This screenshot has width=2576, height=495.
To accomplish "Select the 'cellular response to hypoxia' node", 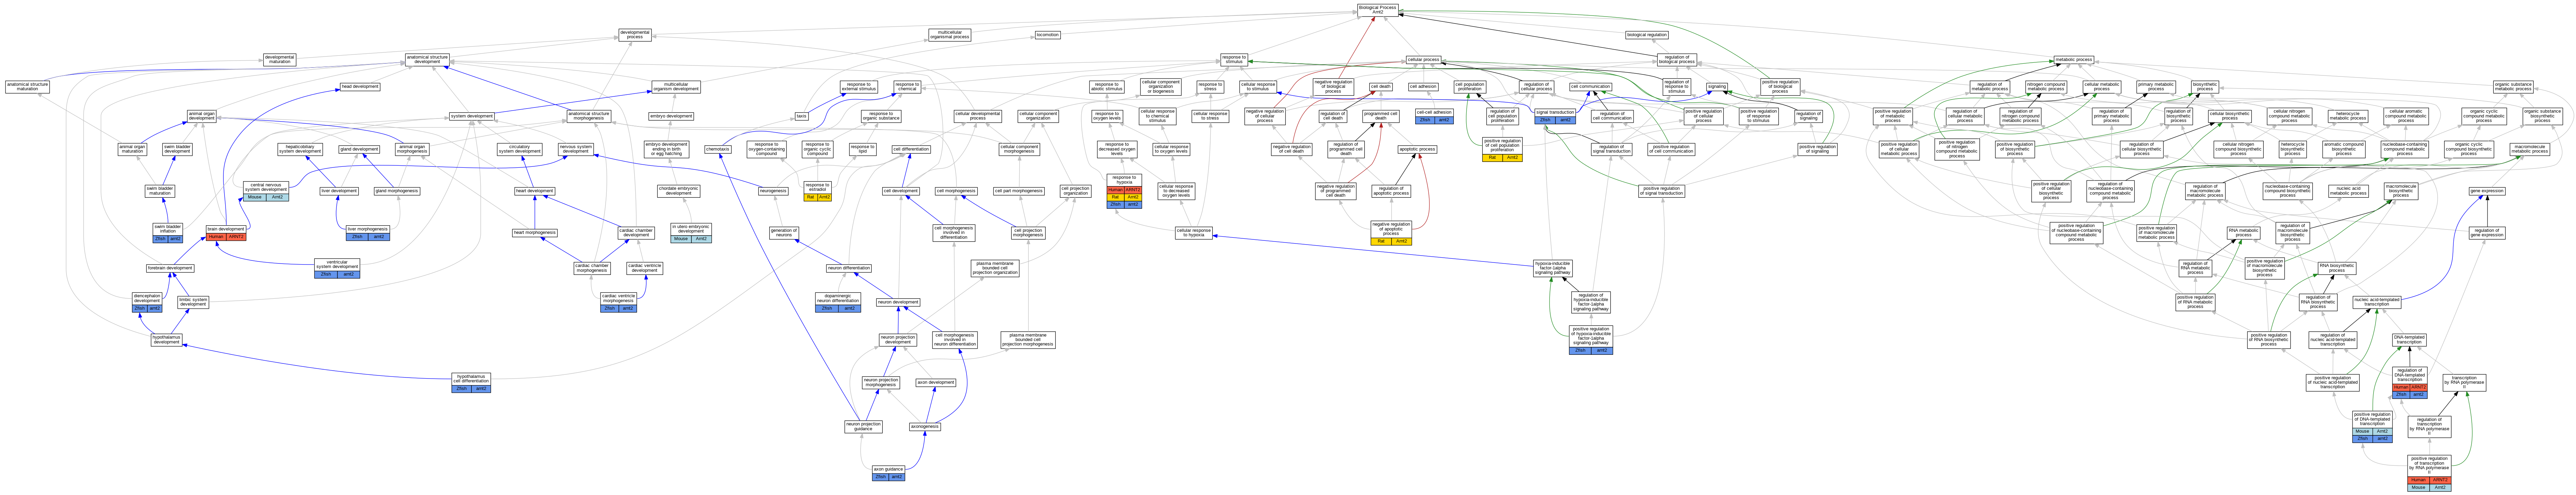I will pyautogui.click(x=1194, y=232).
